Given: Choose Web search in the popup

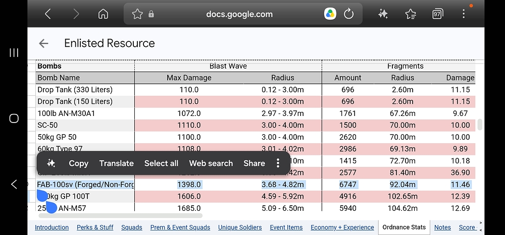Looking at the screenshot, I should (x=211, y=163).
